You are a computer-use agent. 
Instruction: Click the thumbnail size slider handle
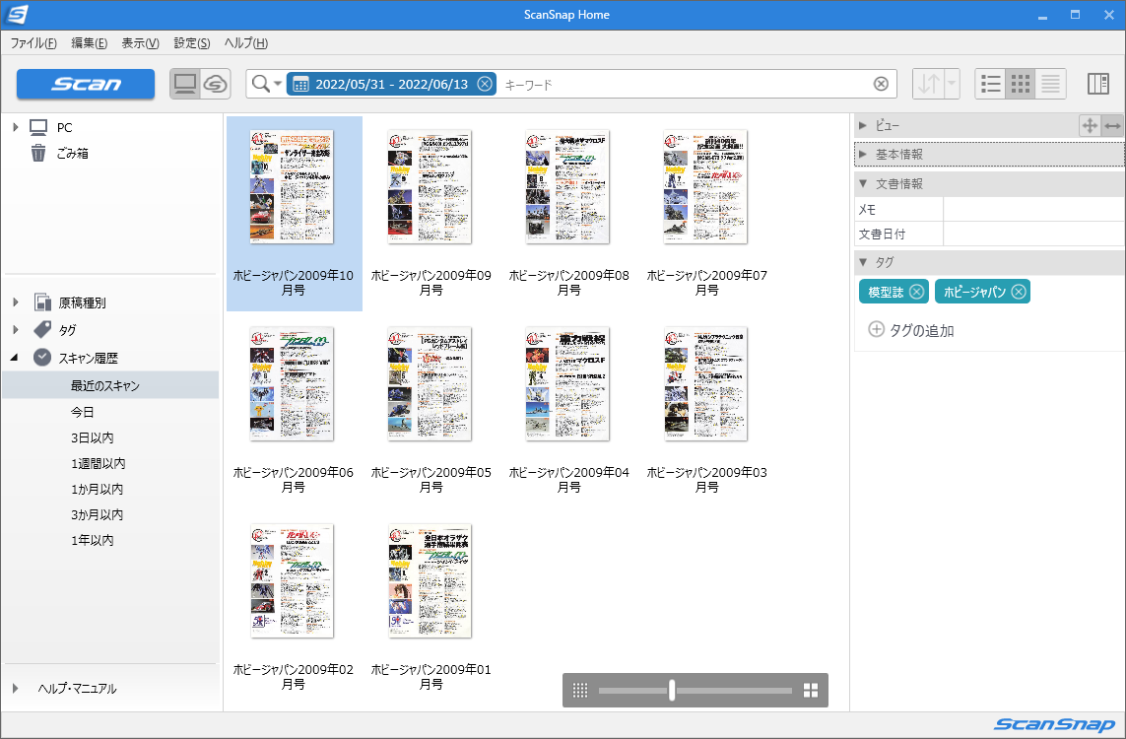672,690
